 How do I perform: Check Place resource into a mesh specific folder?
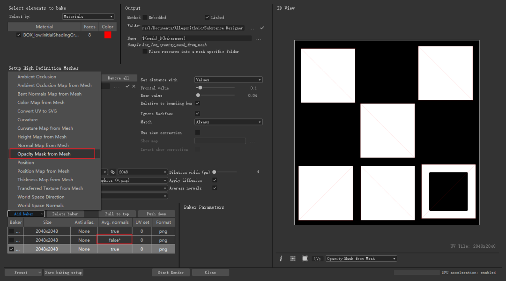[x=145, y=52]
